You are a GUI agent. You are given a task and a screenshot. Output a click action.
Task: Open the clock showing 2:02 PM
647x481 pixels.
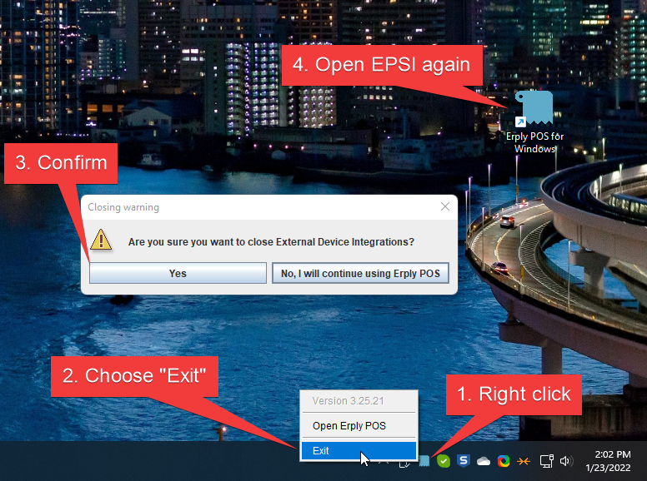[609, 461]
